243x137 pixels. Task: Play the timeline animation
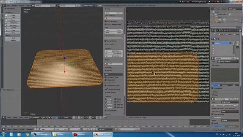(x=92, y=129)
